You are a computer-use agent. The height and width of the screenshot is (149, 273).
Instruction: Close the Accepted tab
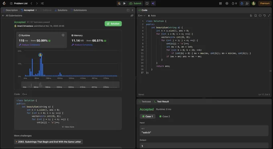[x=36, y=10]
